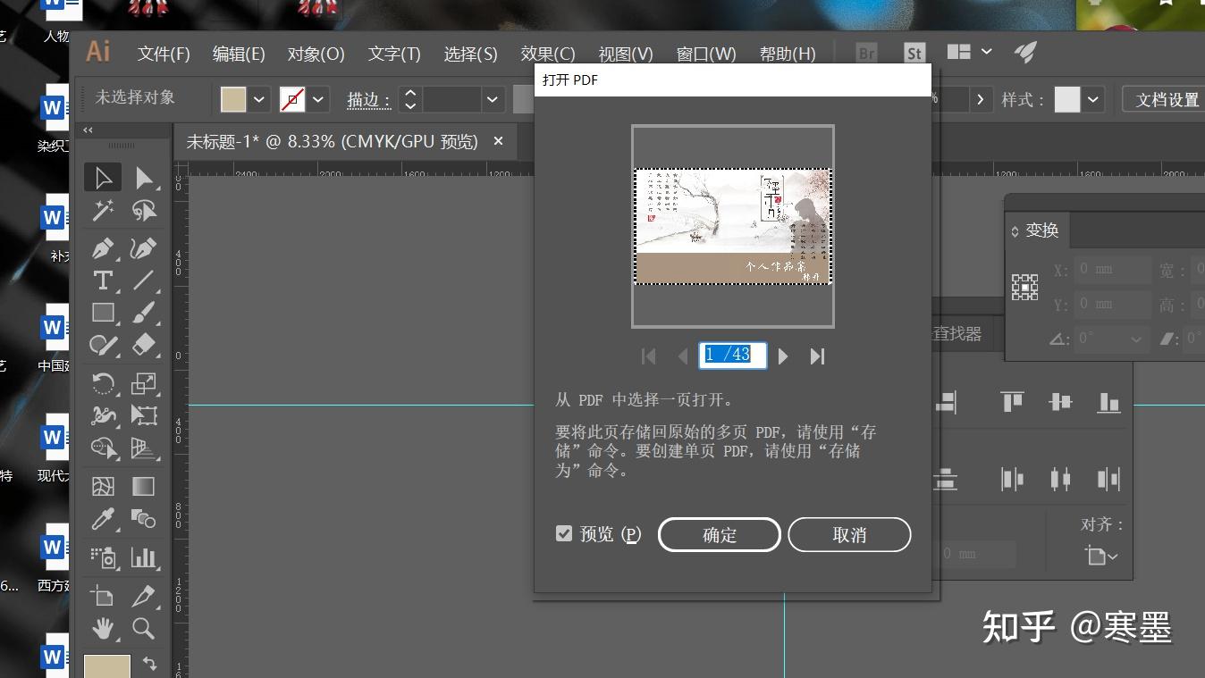Click vertical align center icon
1205x678 pixels.
click(1060, 402)
